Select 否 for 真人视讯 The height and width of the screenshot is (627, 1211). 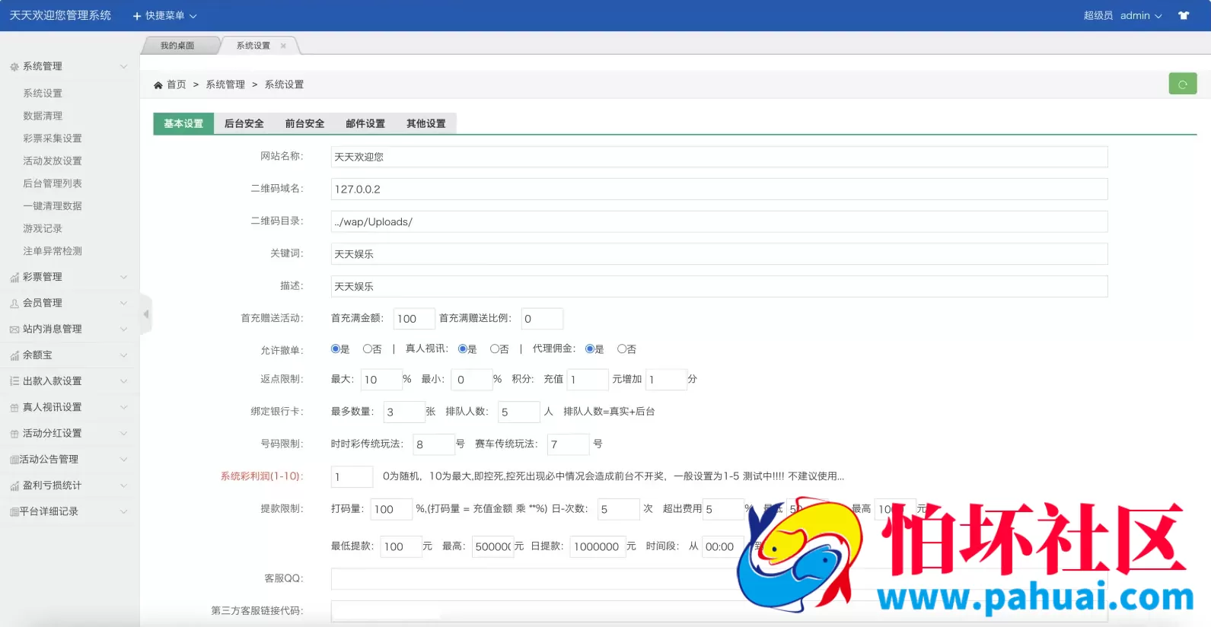495,349
